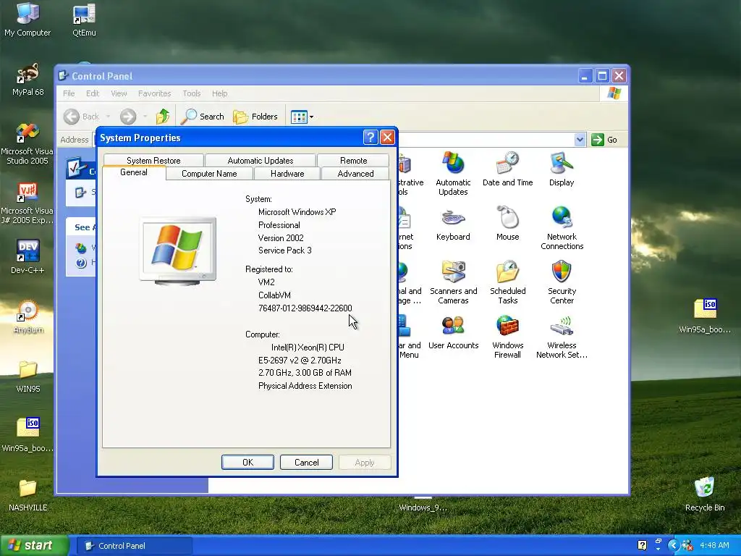
Task: Select the General tab
Action: 134,172
